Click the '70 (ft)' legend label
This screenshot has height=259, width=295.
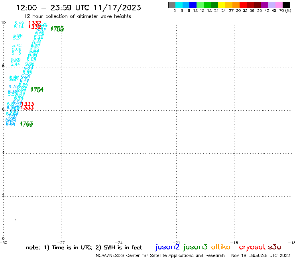click(x=285, y=11)
